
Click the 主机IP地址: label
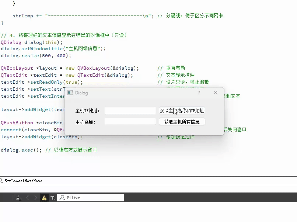click(87, 111)
